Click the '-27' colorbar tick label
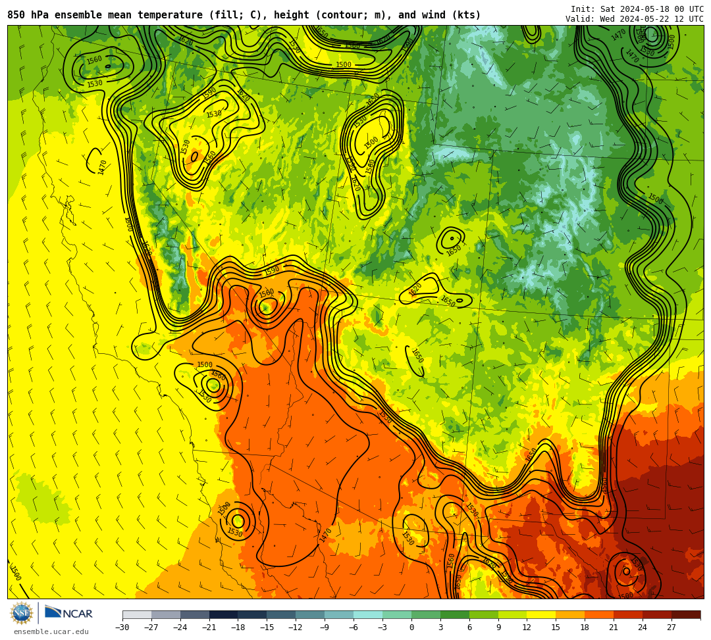Screen dimensions: 711x640 pyautogui.click(x=151, y=628)
